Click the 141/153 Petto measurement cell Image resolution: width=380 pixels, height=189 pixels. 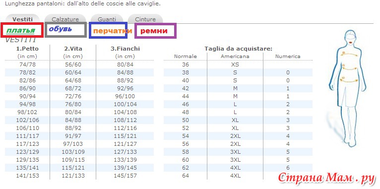pyautogui.click(x=27, y=176)
